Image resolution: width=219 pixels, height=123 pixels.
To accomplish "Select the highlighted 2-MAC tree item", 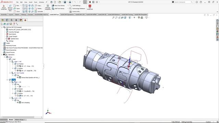I will point(14,80).
